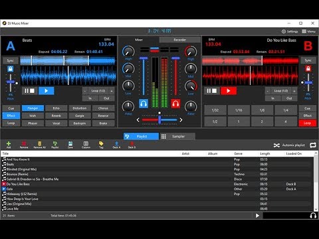The height and width of the screenshot is (239, 319).
Task: Click the headphones icon in the bottom status bar
Action: click(x=313, y=216)
